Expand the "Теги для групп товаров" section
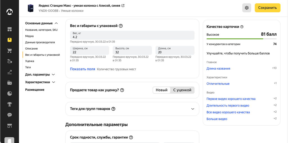Image resolution: width=288 pixels, height=143 pixels. pos(193,109)
